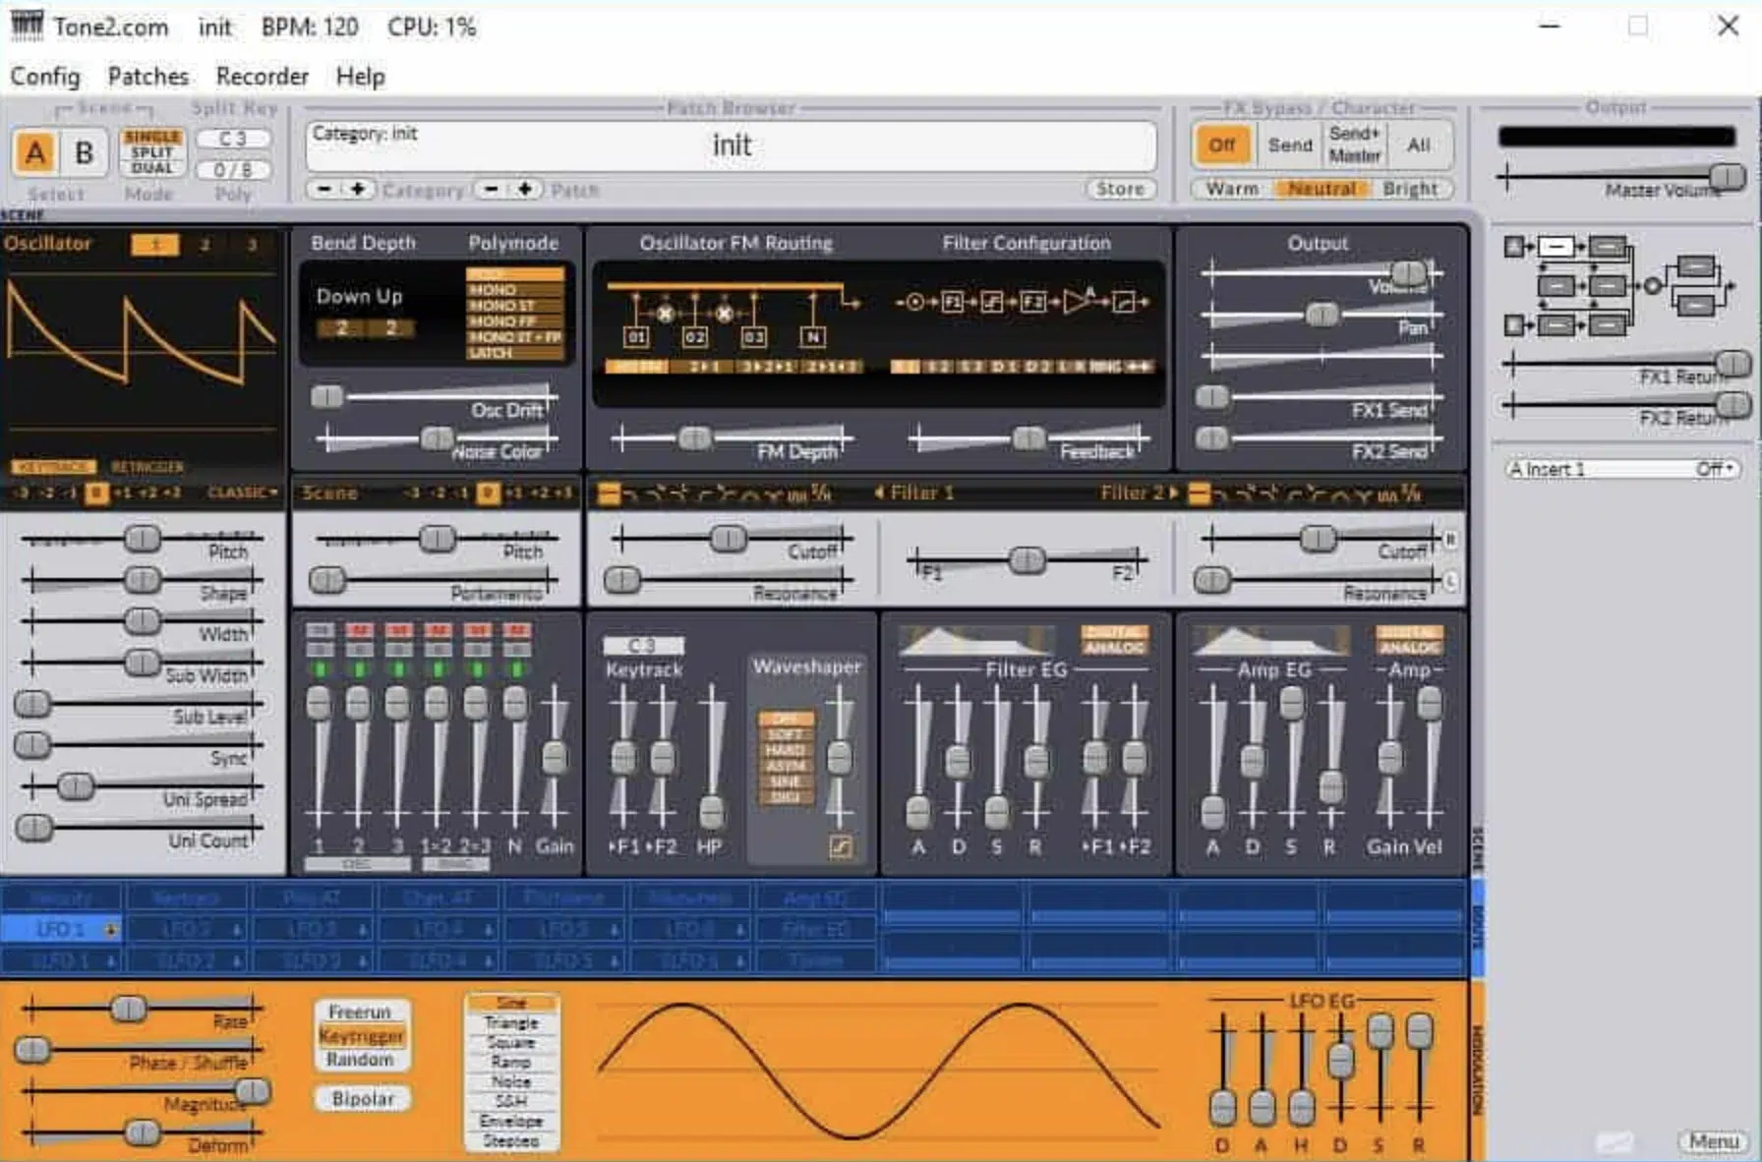
Task: Select the RING filter configuration option
Action: pos(1104,367)
